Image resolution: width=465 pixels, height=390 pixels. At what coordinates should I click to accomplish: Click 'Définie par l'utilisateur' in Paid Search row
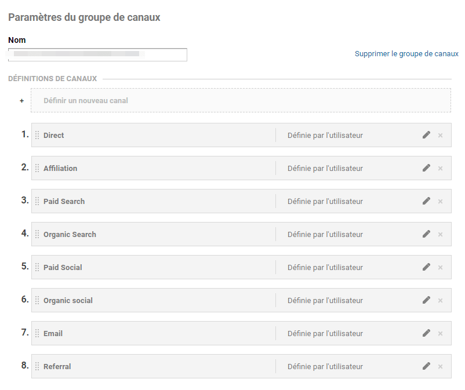(325, 201)
